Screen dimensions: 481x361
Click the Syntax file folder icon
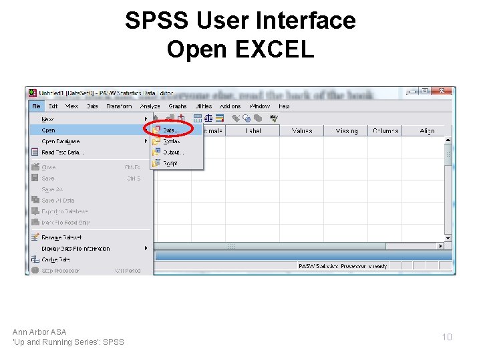pyautogui.click(x=156, y=141)
